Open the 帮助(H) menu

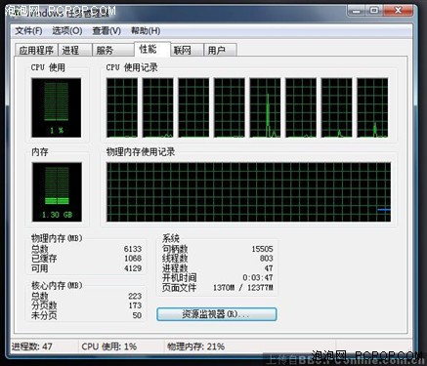point(146,31)
